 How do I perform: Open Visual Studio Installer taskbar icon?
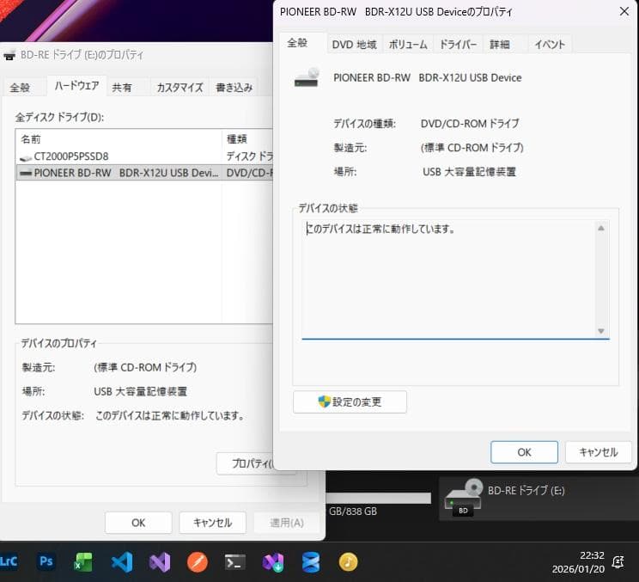273,562
